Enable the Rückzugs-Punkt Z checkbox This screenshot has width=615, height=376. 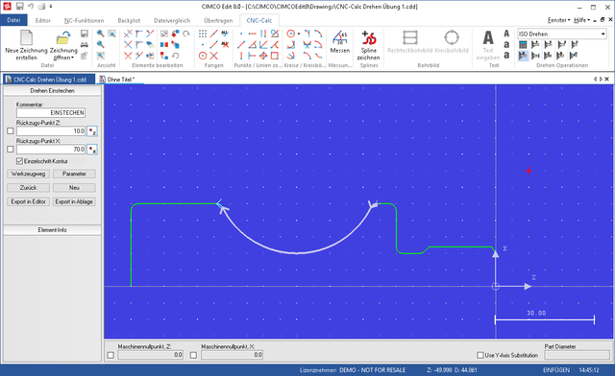pos(11,131)
